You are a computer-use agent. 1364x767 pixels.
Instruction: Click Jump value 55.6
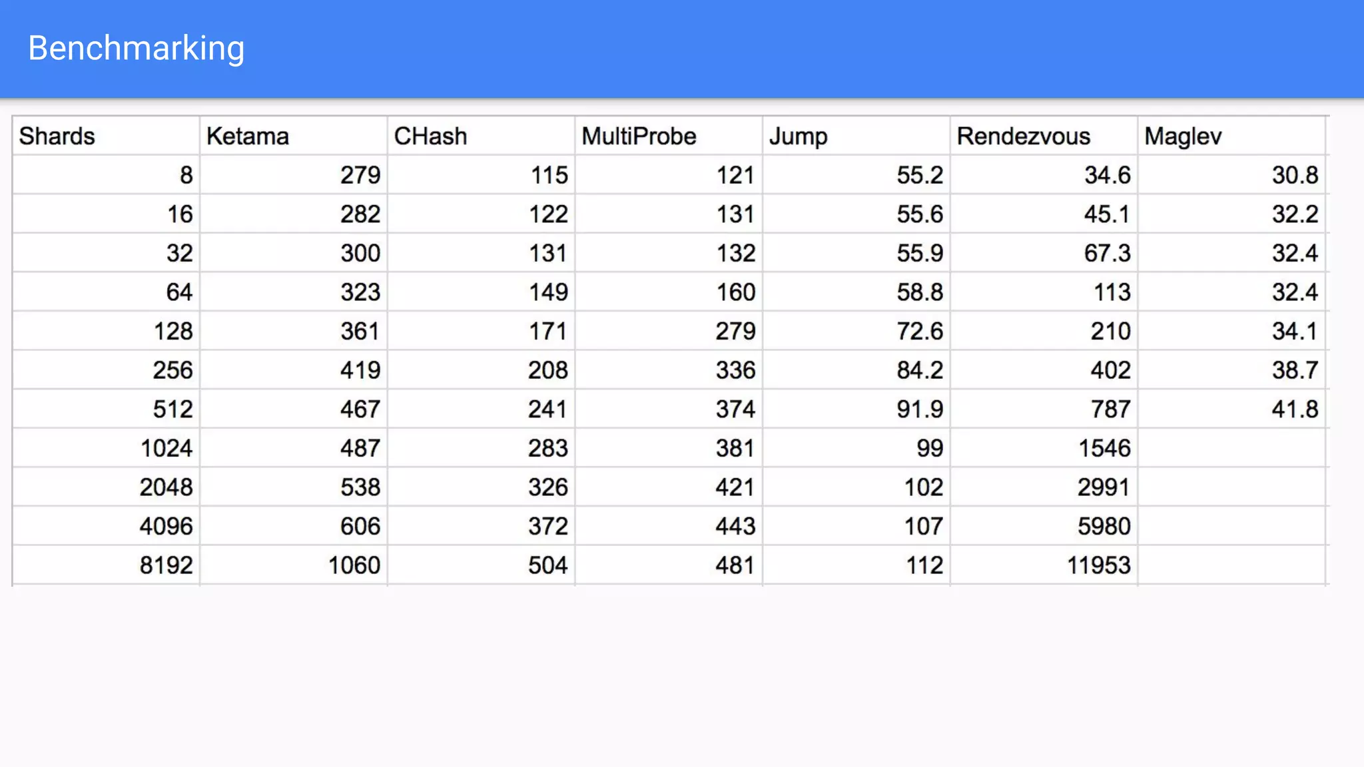(856, 214)
